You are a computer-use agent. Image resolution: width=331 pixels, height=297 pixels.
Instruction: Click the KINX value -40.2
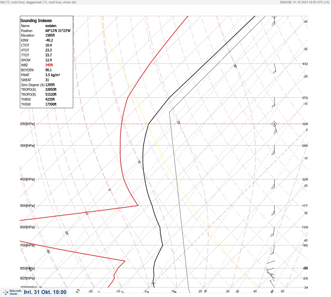click(49, 40)
